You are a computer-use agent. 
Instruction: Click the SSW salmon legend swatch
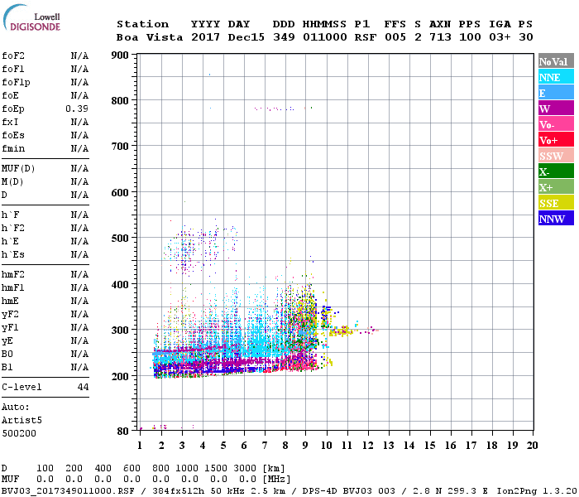coord(556,156)
